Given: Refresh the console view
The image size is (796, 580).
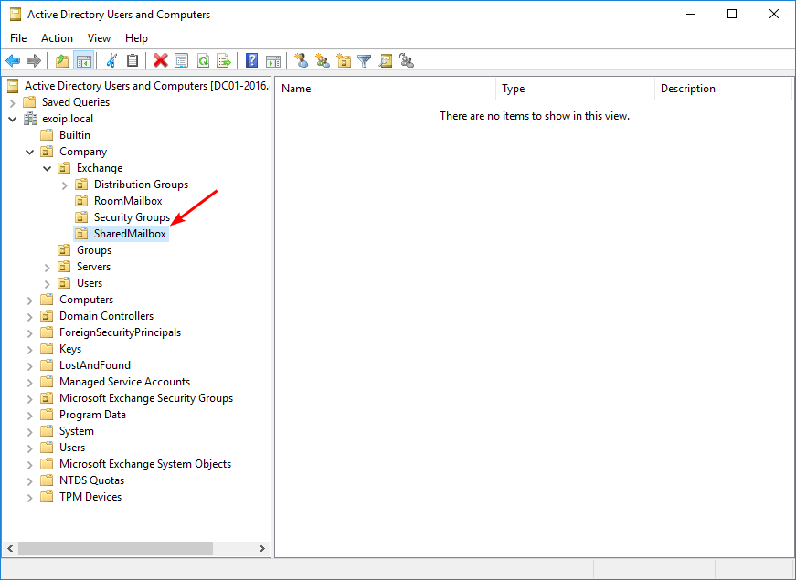Looking at the screenshot, I should 203,60.
